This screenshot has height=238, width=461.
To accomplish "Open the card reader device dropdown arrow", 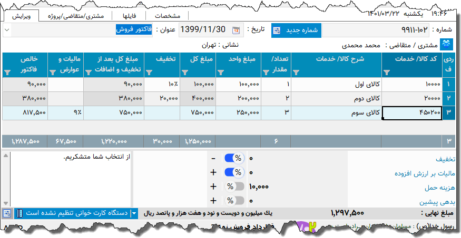I will click(x=134, y=213).
